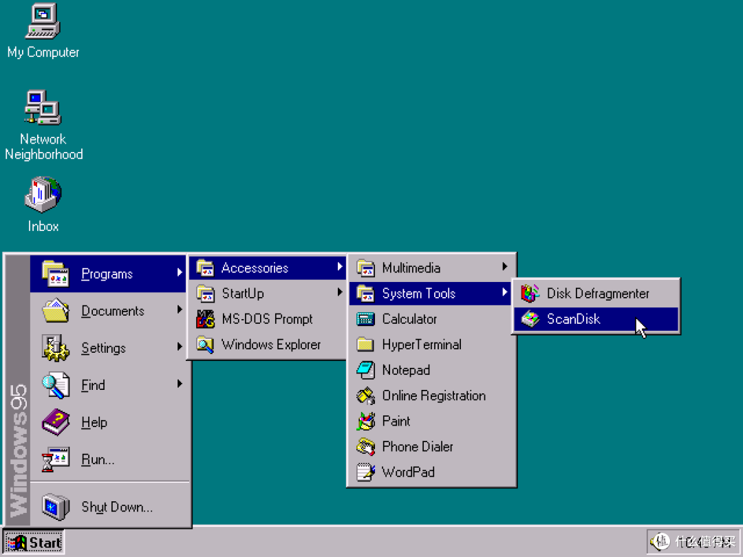
Task: Launch Notepad menu entry
Action: coord(431,371)
